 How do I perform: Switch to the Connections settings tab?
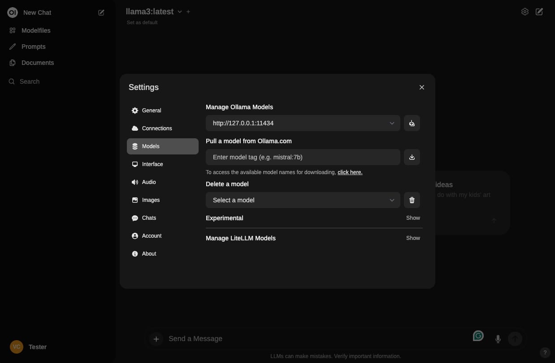coord(156,128)
